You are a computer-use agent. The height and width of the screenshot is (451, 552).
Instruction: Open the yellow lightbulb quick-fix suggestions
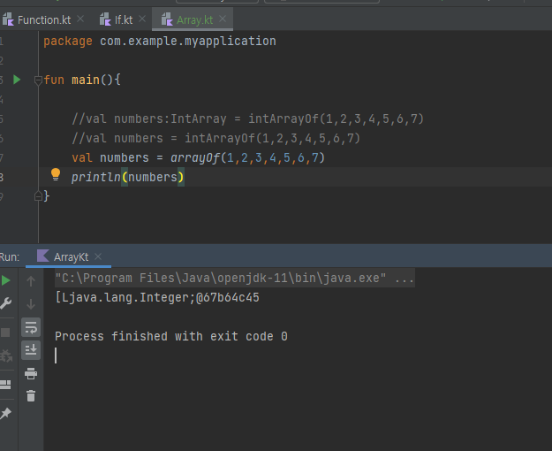tap(56, 174)
